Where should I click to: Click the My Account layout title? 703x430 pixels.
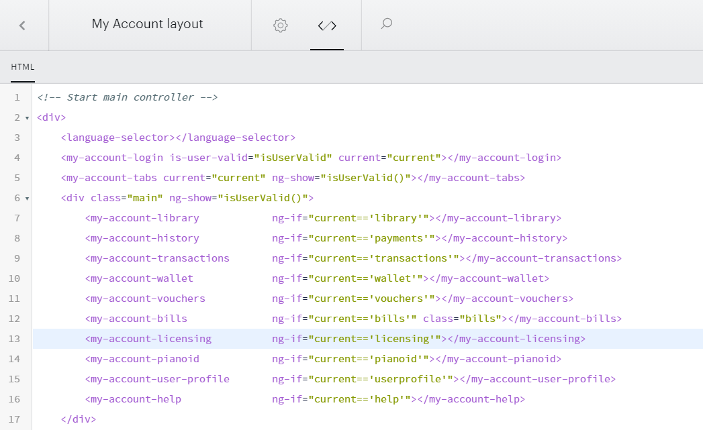[x=147, y=23]
